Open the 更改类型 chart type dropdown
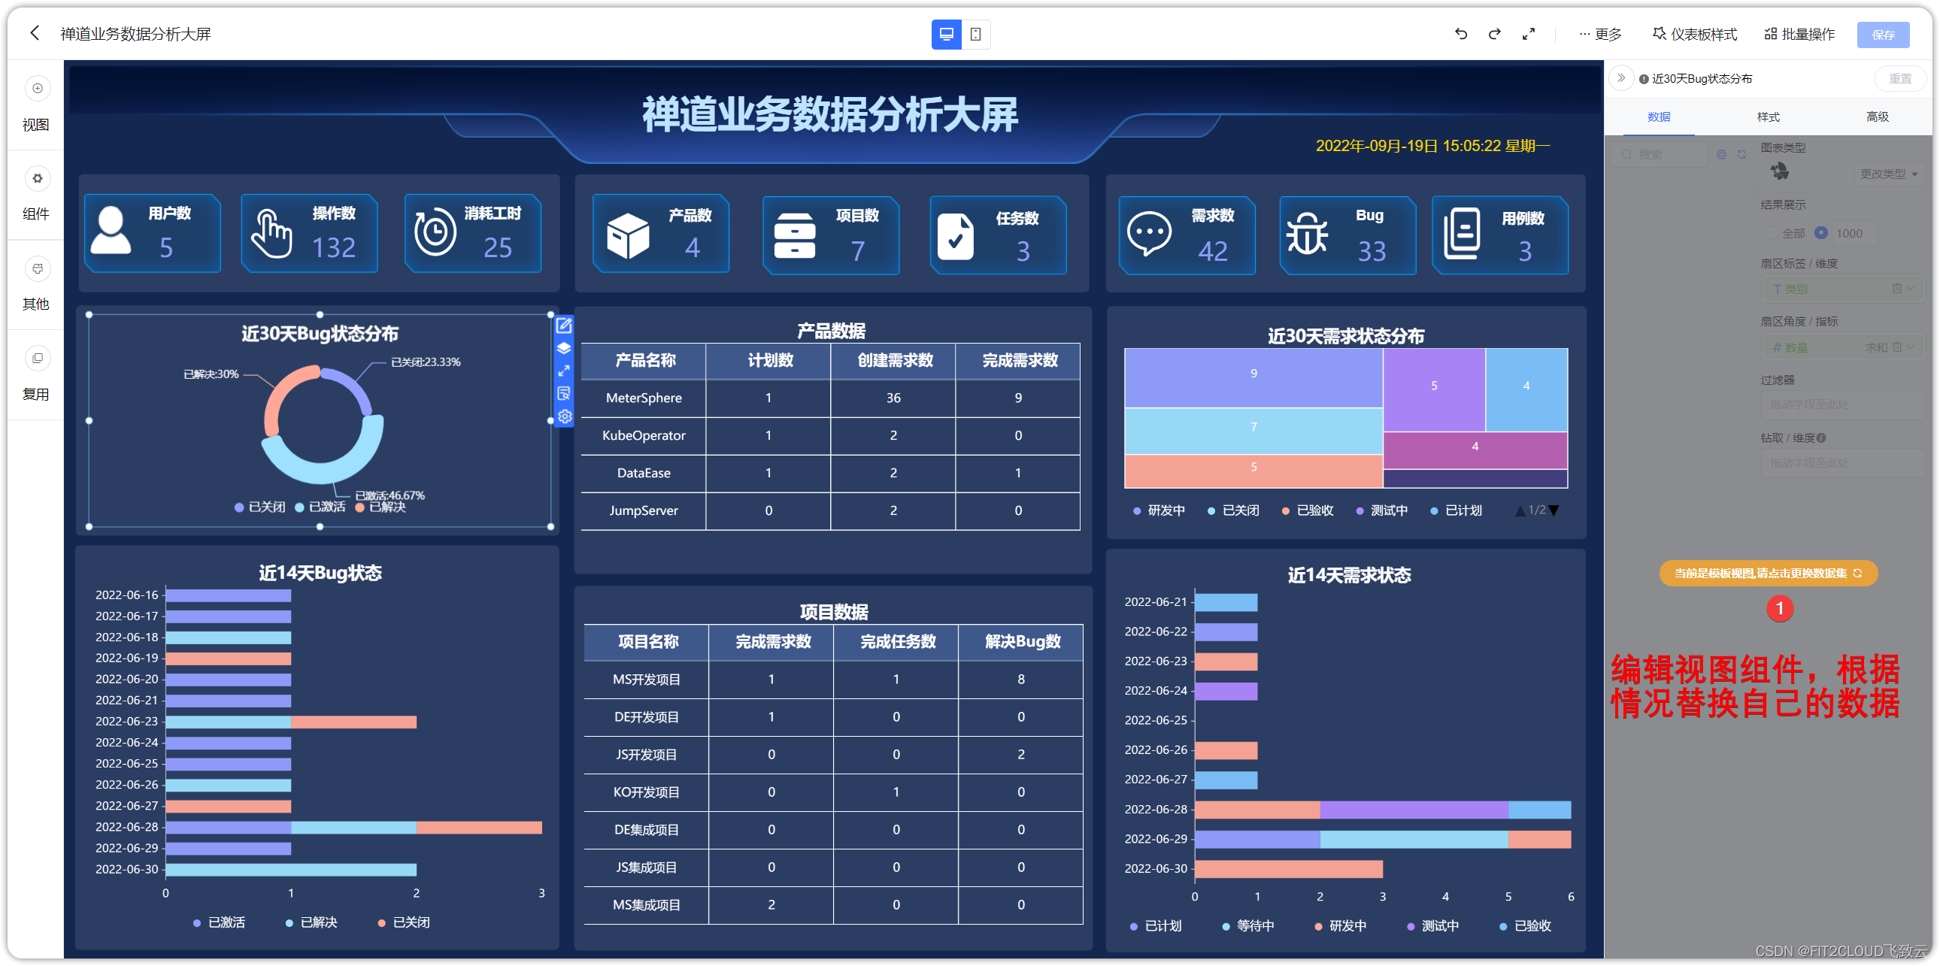This screenshot has height=966, width=1940. pos(1889,173)
